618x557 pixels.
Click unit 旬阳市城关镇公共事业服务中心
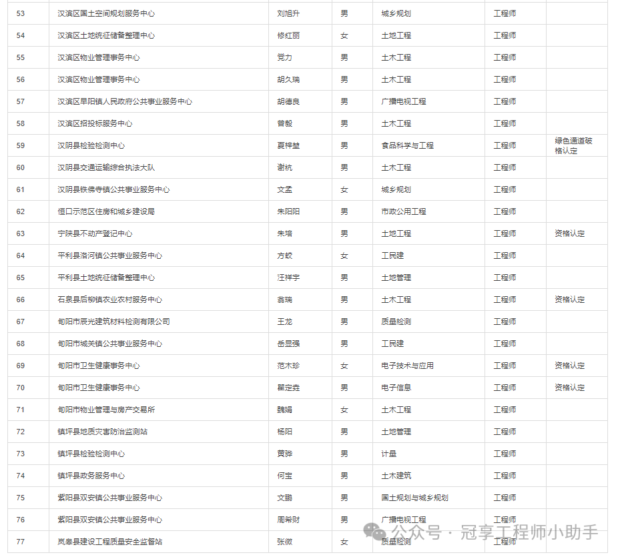pos(109,344)
